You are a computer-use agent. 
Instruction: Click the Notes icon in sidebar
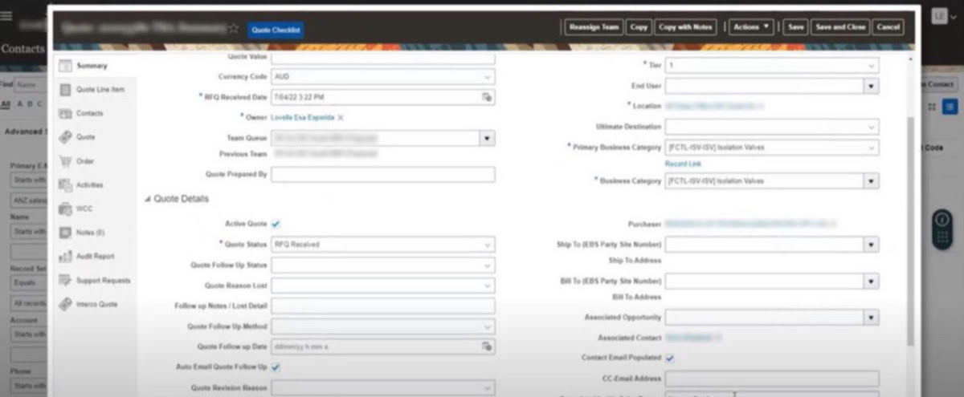point(66,233)
